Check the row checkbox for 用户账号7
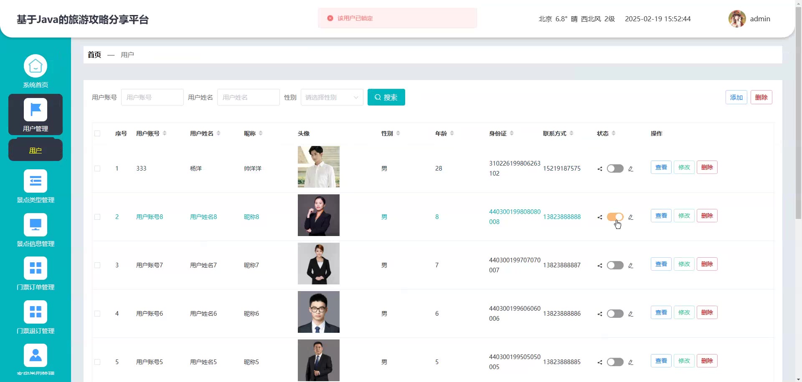Screen dimensions: 802x382 pos(97,265)
